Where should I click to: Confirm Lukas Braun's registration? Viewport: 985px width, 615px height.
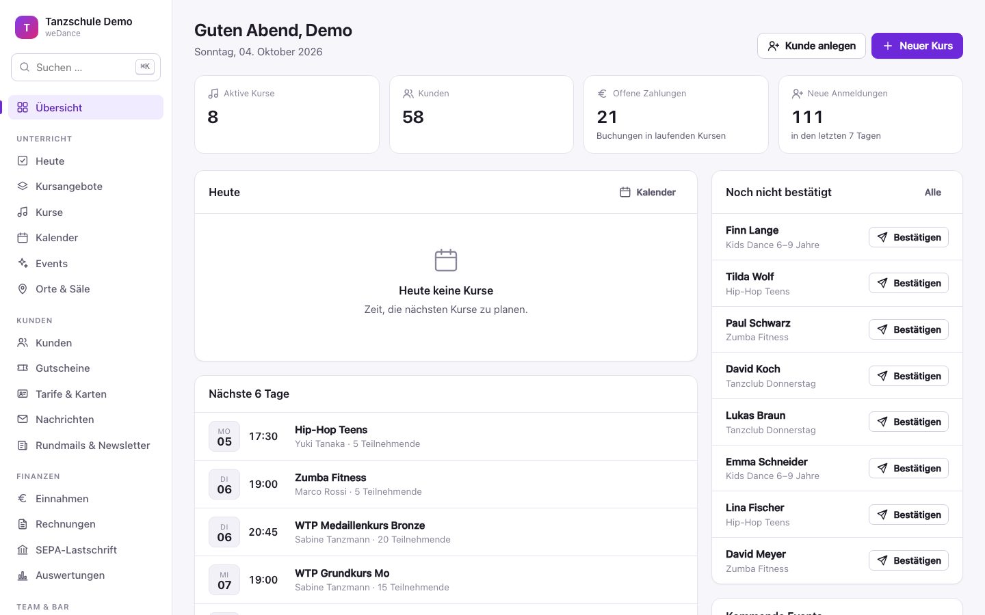click(x=908, y=422)
